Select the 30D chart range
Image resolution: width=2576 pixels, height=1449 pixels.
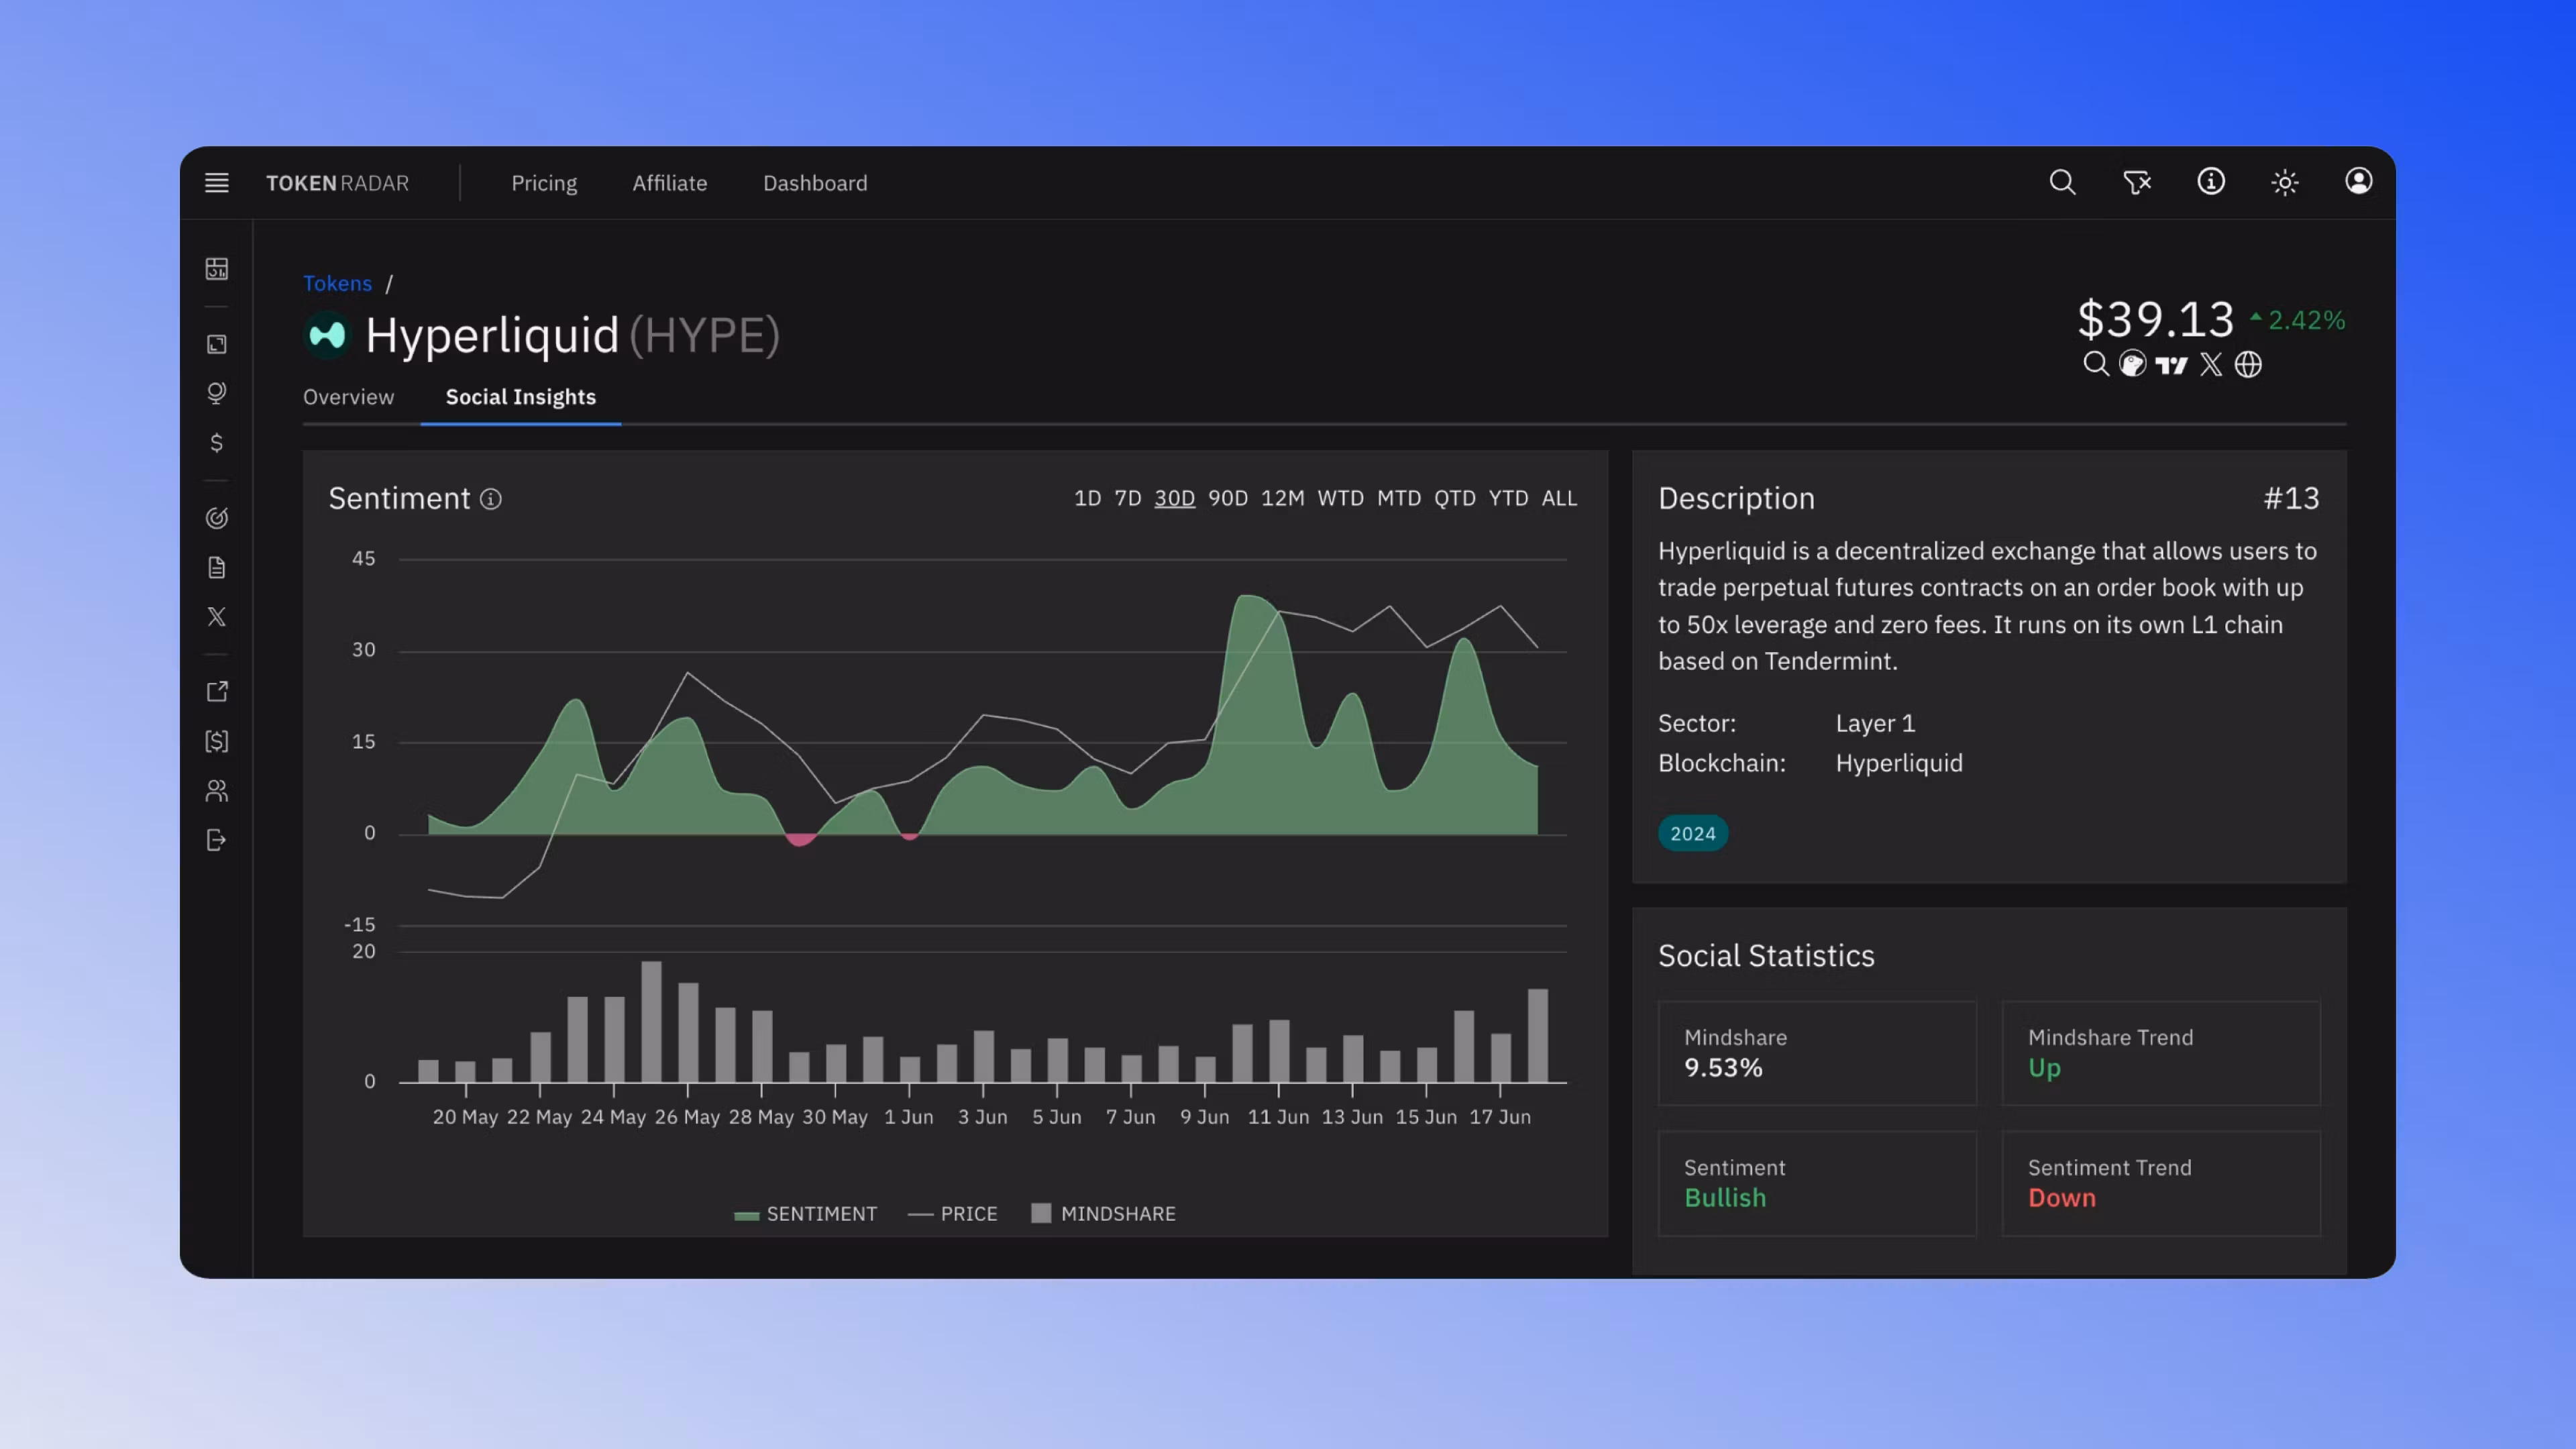1174,498
